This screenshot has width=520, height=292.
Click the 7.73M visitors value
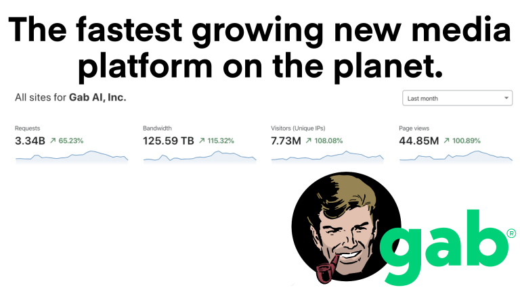point(286,141)
